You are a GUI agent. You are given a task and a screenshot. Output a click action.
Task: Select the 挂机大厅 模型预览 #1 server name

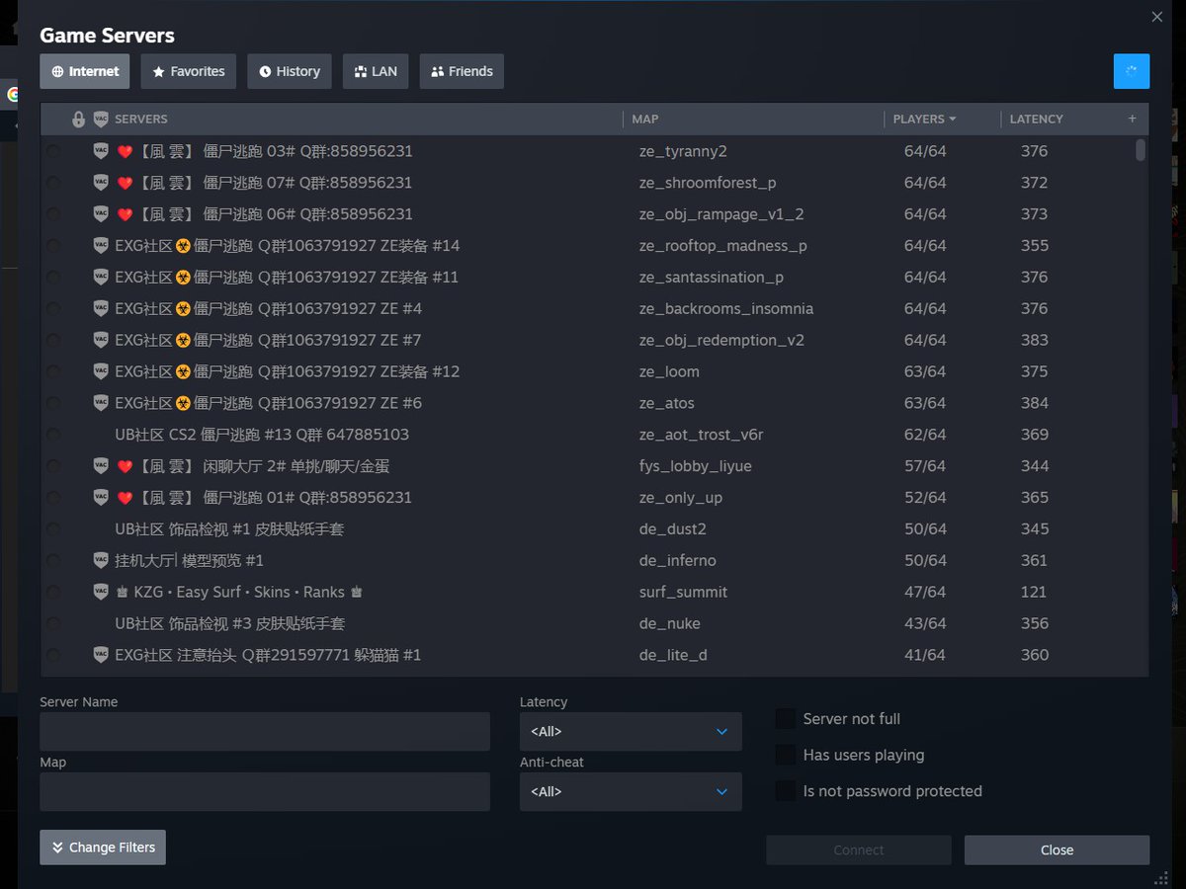189,560
